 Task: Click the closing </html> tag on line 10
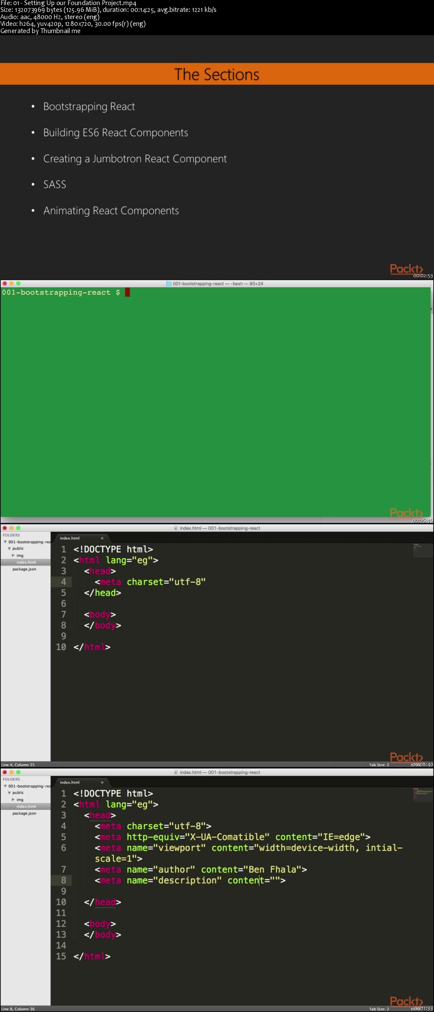click(92, 647)
